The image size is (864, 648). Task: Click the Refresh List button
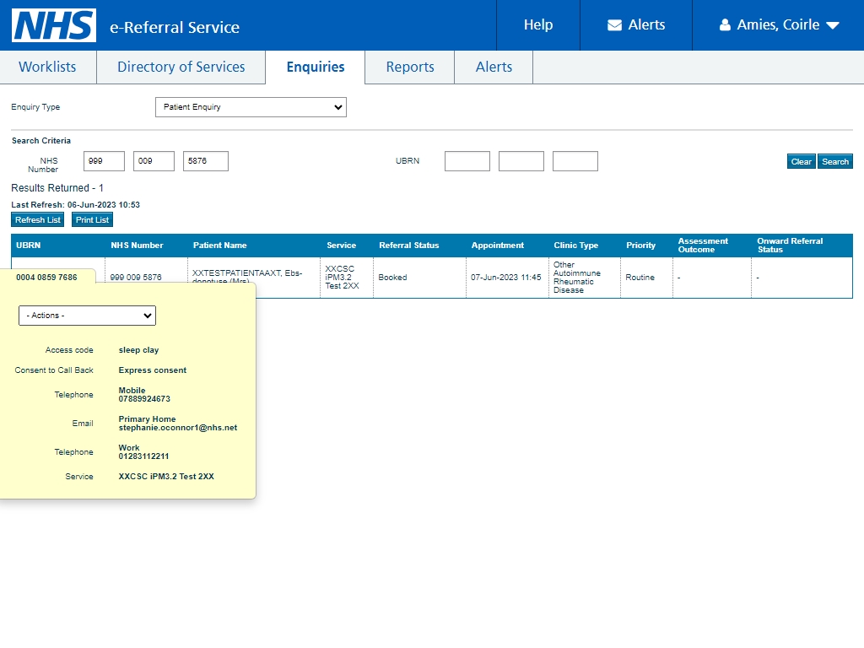coord(37,220)
